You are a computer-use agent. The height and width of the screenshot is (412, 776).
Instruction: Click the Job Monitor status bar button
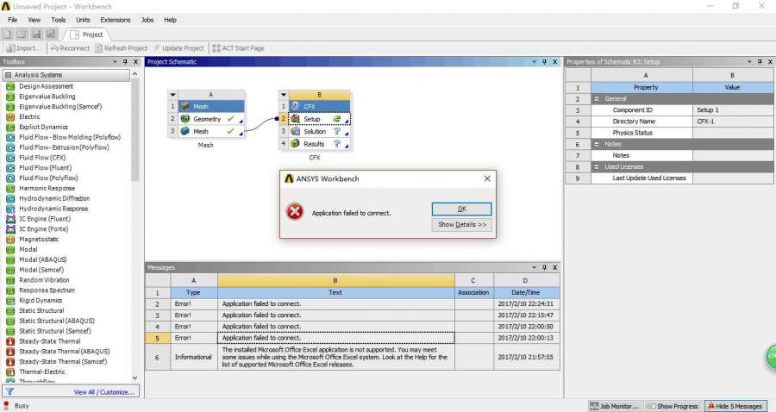(615, 406)
